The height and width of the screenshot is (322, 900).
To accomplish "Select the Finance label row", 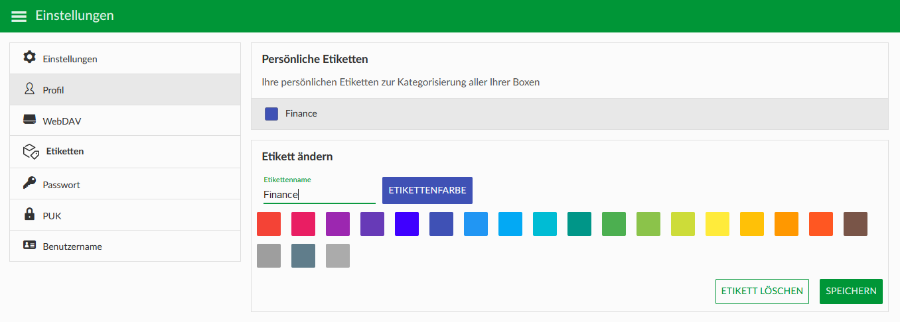I will (569, 114).
